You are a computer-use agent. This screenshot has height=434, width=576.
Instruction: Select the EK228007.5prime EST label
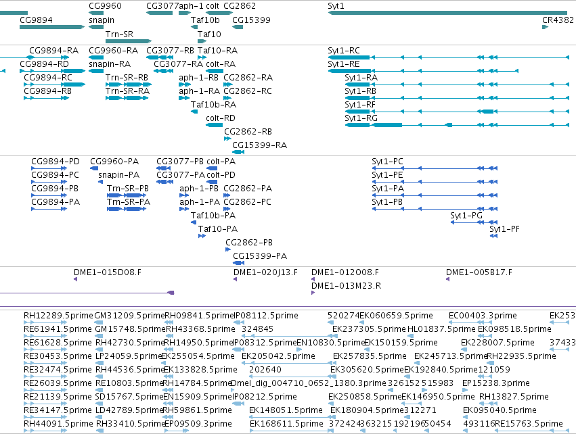tap(497, 342)
